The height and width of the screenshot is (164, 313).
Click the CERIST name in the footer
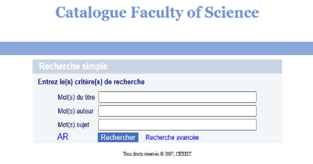184,154
